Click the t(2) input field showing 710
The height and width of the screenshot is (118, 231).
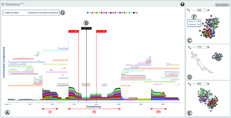point(202,47)
